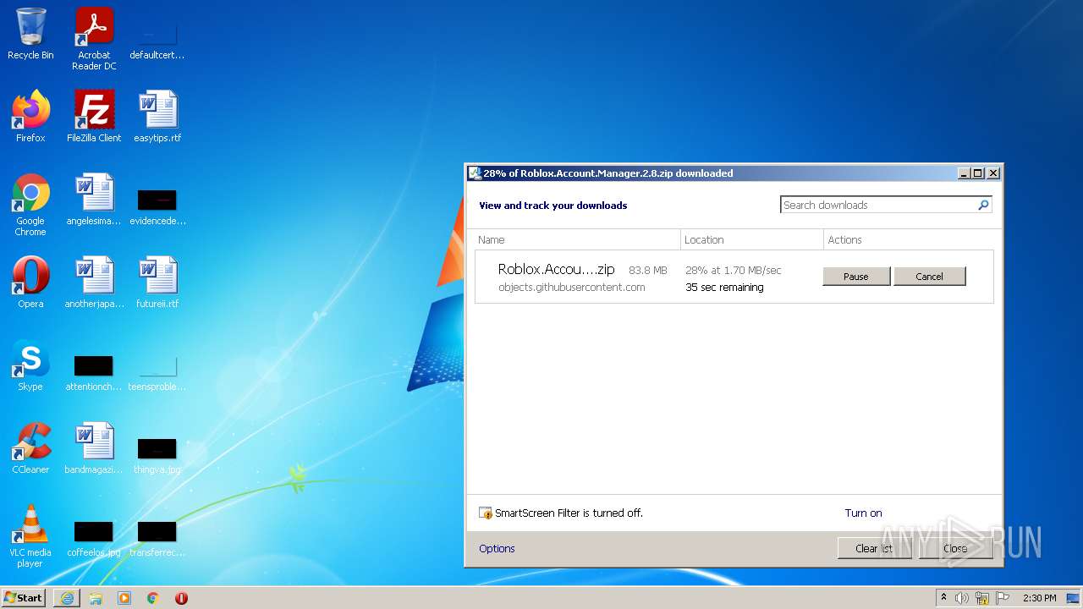
Task: Click the 35 sec remaining status
Action: [724, 288]
